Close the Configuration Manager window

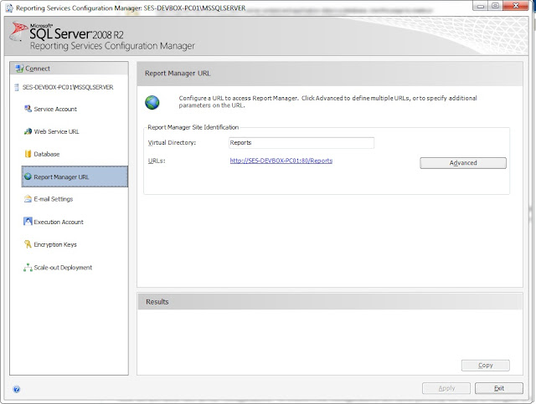point(516,6)
